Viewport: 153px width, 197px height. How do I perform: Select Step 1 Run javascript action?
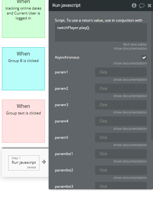click(24, 163)
